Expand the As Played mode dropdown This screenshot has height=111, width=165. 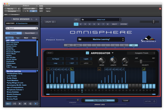[55, 58]
